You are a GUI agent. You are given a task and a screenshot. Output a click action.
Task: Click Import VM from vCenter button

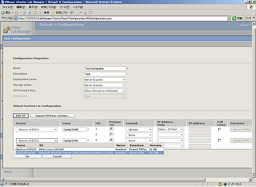53,115
